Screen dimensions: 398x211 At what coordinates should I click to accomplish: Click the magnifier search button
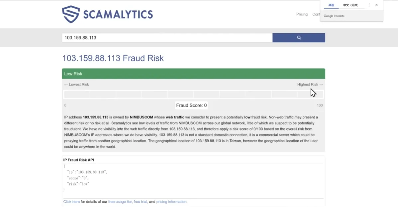click(299, 38)
